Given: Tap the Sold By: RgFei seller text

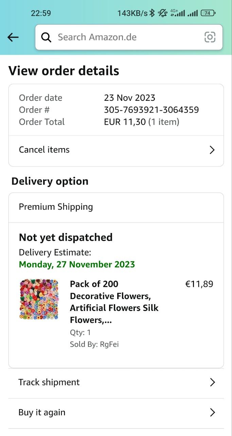Looking at the screenshot, I should [x=94, y=344].
